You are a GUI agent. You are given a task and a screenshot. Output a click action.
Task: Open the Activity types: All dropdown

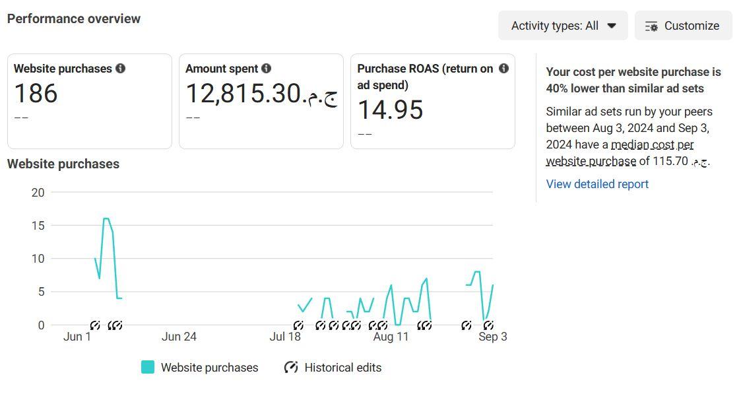click(563, 26)
